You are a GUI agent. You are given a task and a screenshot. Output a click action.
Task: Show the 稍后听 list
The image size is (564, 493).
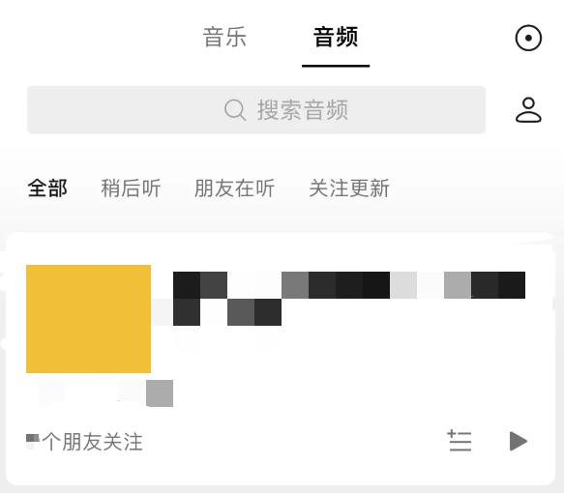coord(131,188)
